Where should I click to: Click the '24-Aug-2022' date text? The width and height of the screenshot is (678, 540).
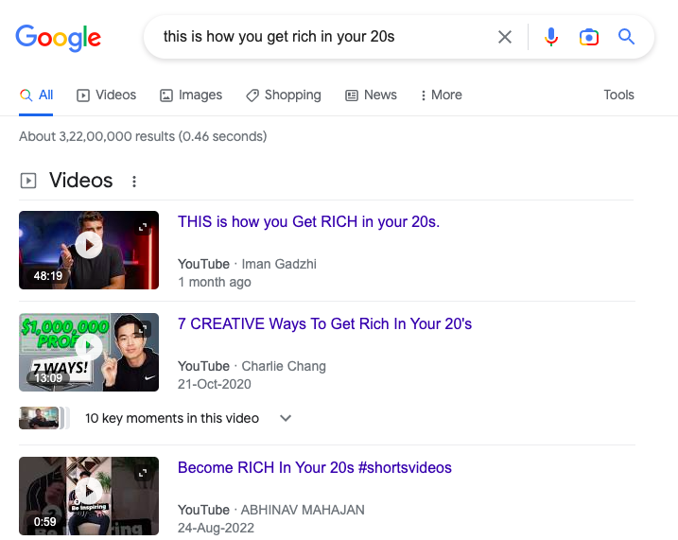click(216, 528)
